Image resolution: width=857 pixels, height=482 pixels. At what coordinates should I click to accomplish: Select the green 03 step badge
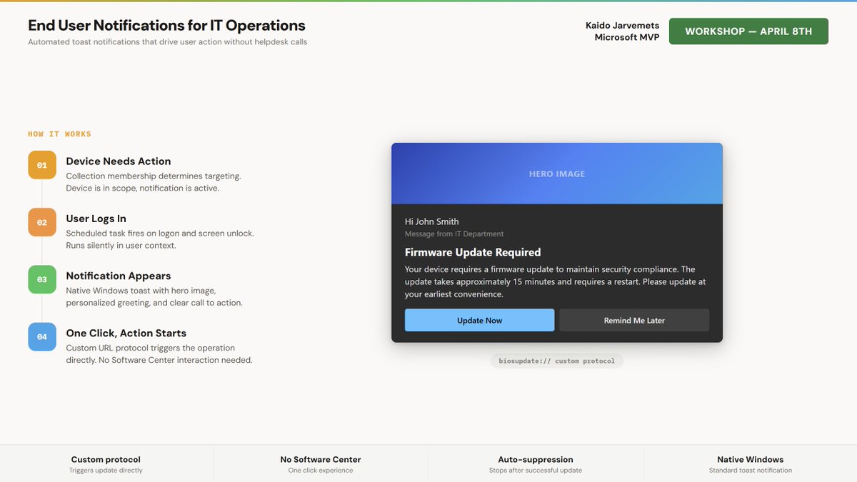pyautogui.click(x=42, y=279)
